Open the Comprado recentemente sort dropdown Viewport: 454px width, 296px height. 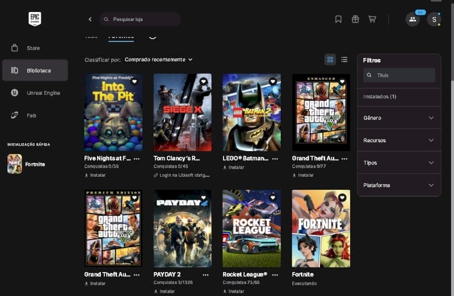[x=158, y=60]
